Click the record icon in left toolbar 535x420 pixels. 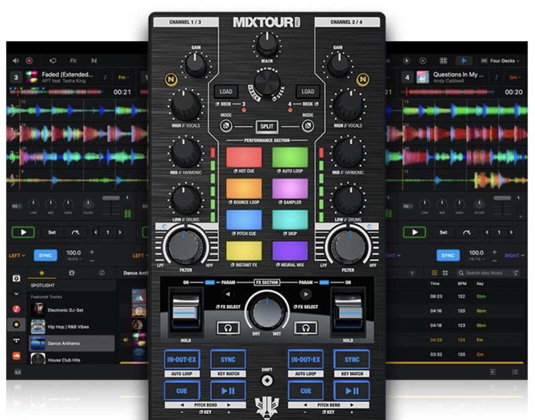pyautogui.click(x=29, y=61)
